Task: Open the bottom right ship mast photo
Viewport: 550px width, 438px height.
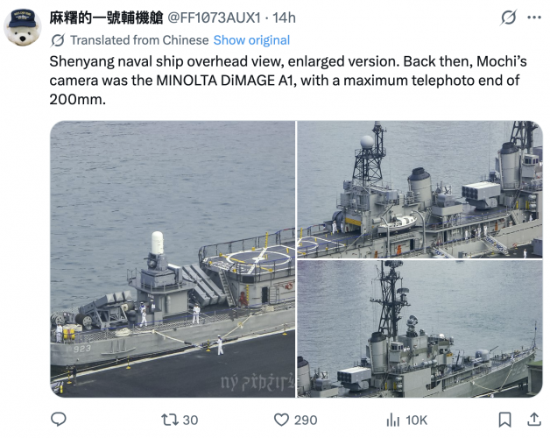Action: click(420, 329)
